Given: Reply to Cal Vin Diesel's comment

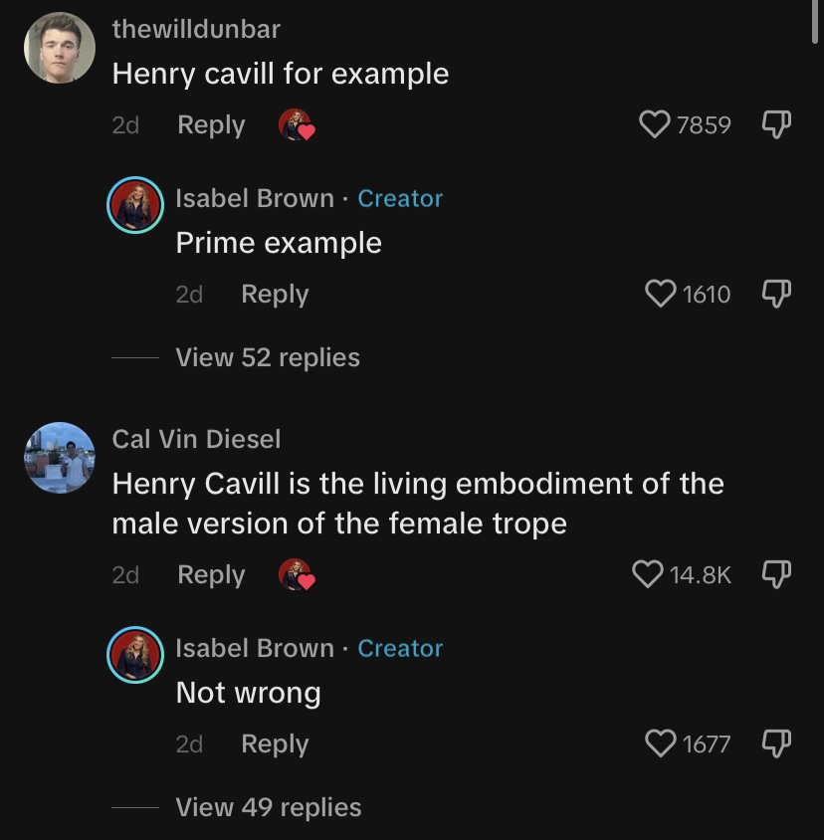Looking at the screenshot, I should pos(211,575).
